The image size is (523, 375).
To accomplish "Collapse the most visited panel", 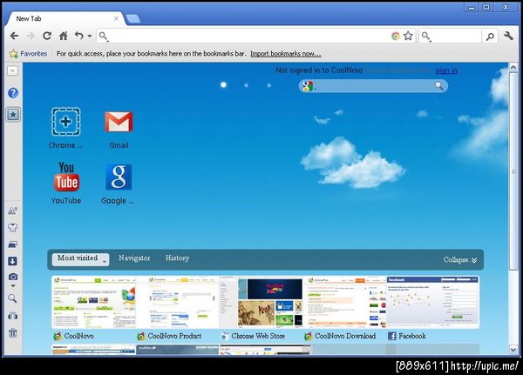I will [x=460, y=260].
